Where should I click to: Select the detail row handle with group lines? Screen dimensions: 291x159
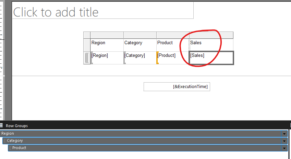[87, 58]
